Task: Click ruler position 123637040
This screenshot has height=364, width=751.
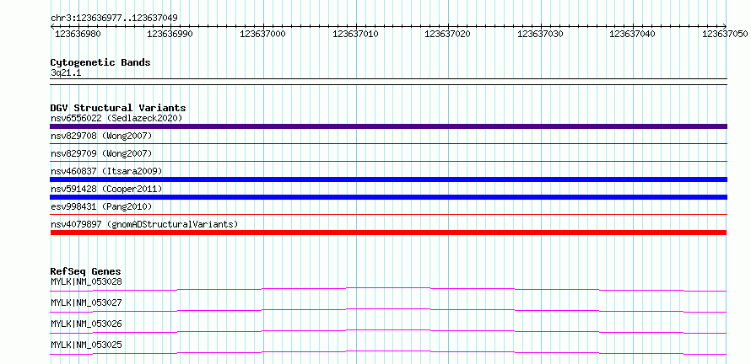Action: coord(630,34)
